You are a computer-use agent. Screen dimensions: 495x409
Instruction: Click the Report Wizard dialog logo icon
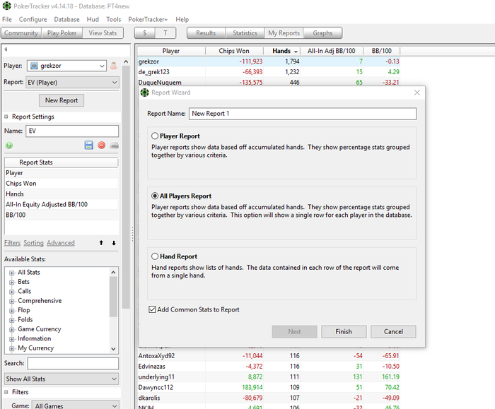pyautogui.click(x=144, y=93)
